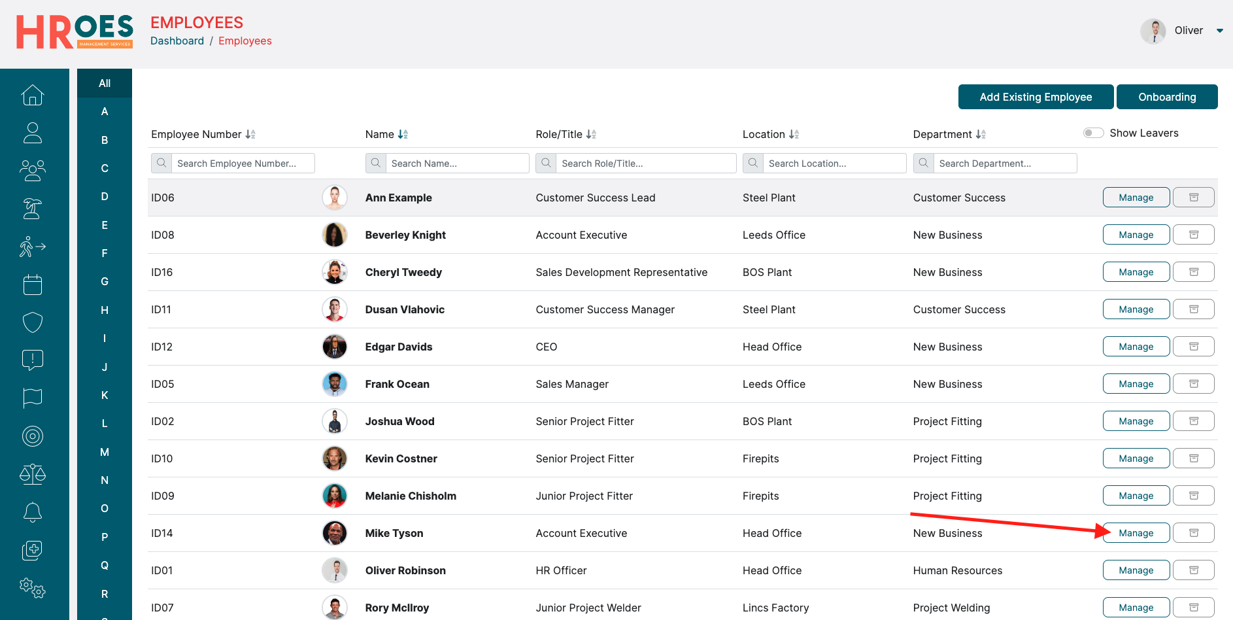Image resolution: width=1233 pixels, height=620 pixels.
Task: Click the holiday palm tree sidebar icon
Action: 33,209
